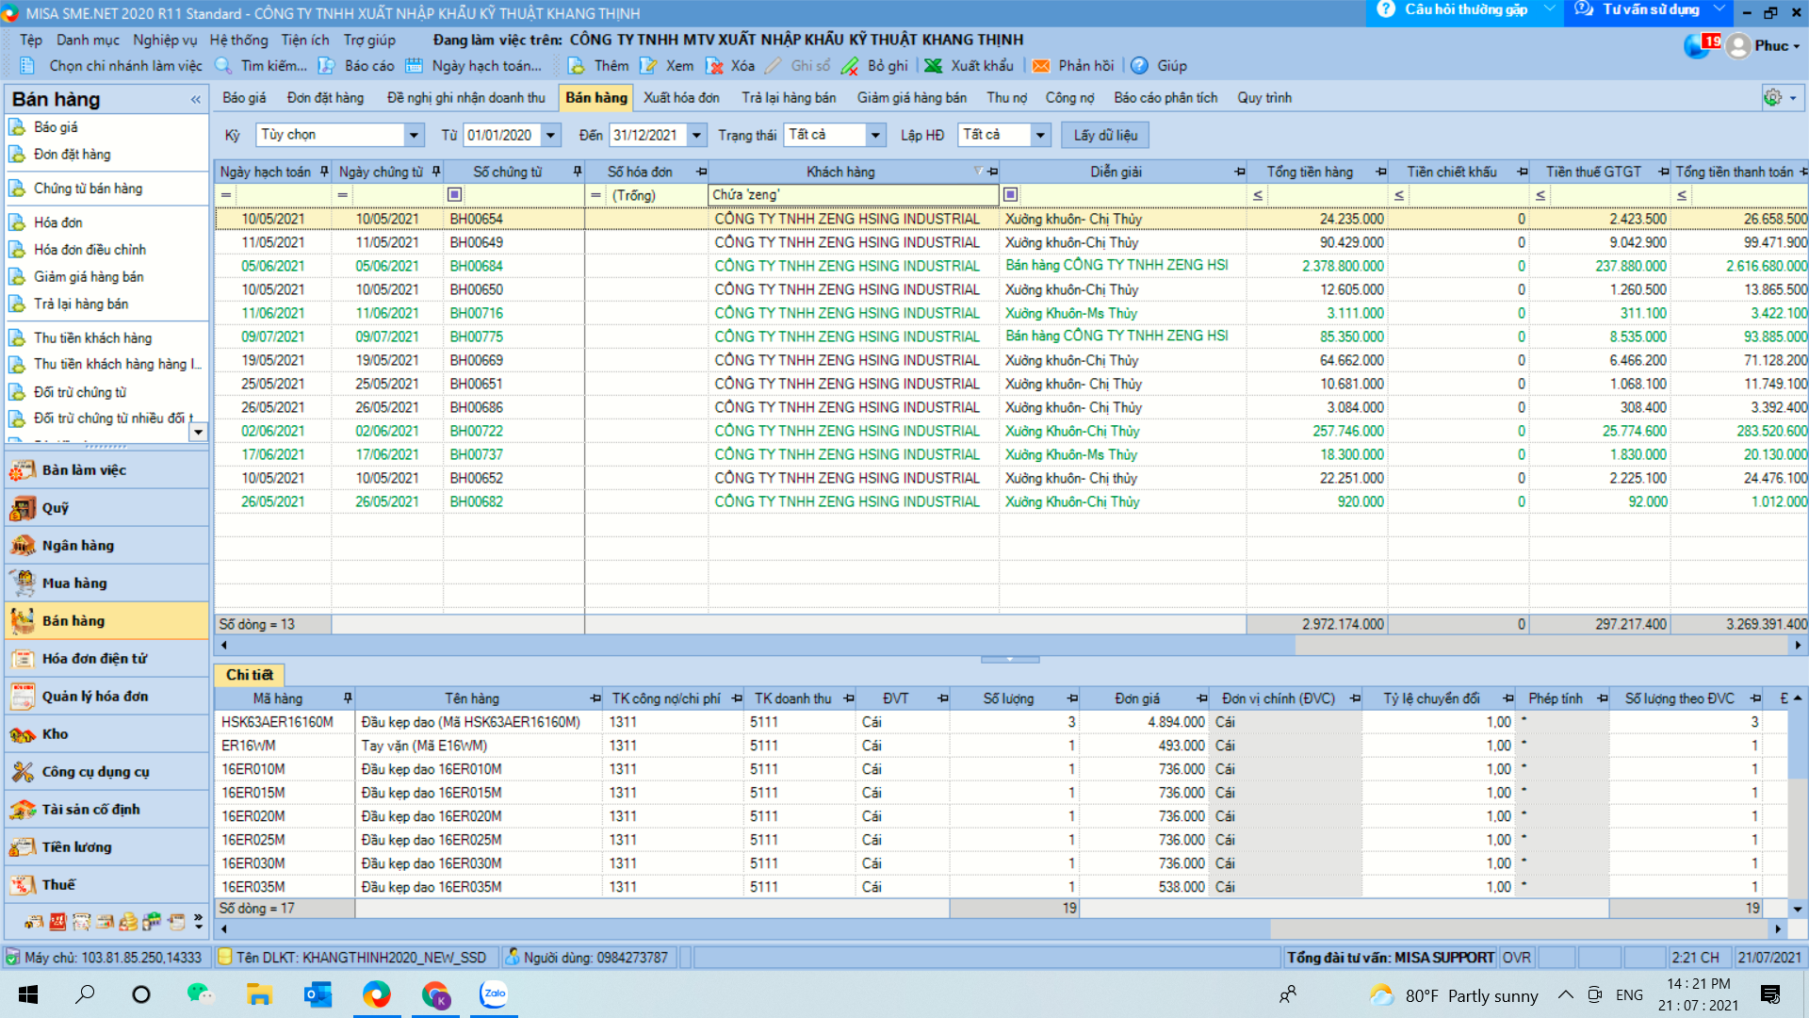Expand the Kỳ period dropdown
1809x1018 pixels.
[x=414, y=135]
